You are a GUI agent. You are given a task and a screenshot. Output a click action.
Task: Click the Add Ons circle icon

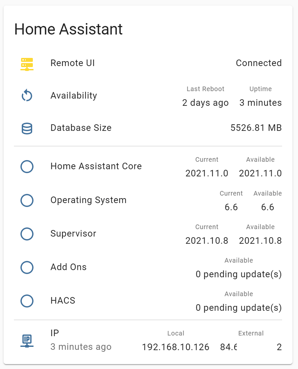(27, 268)
